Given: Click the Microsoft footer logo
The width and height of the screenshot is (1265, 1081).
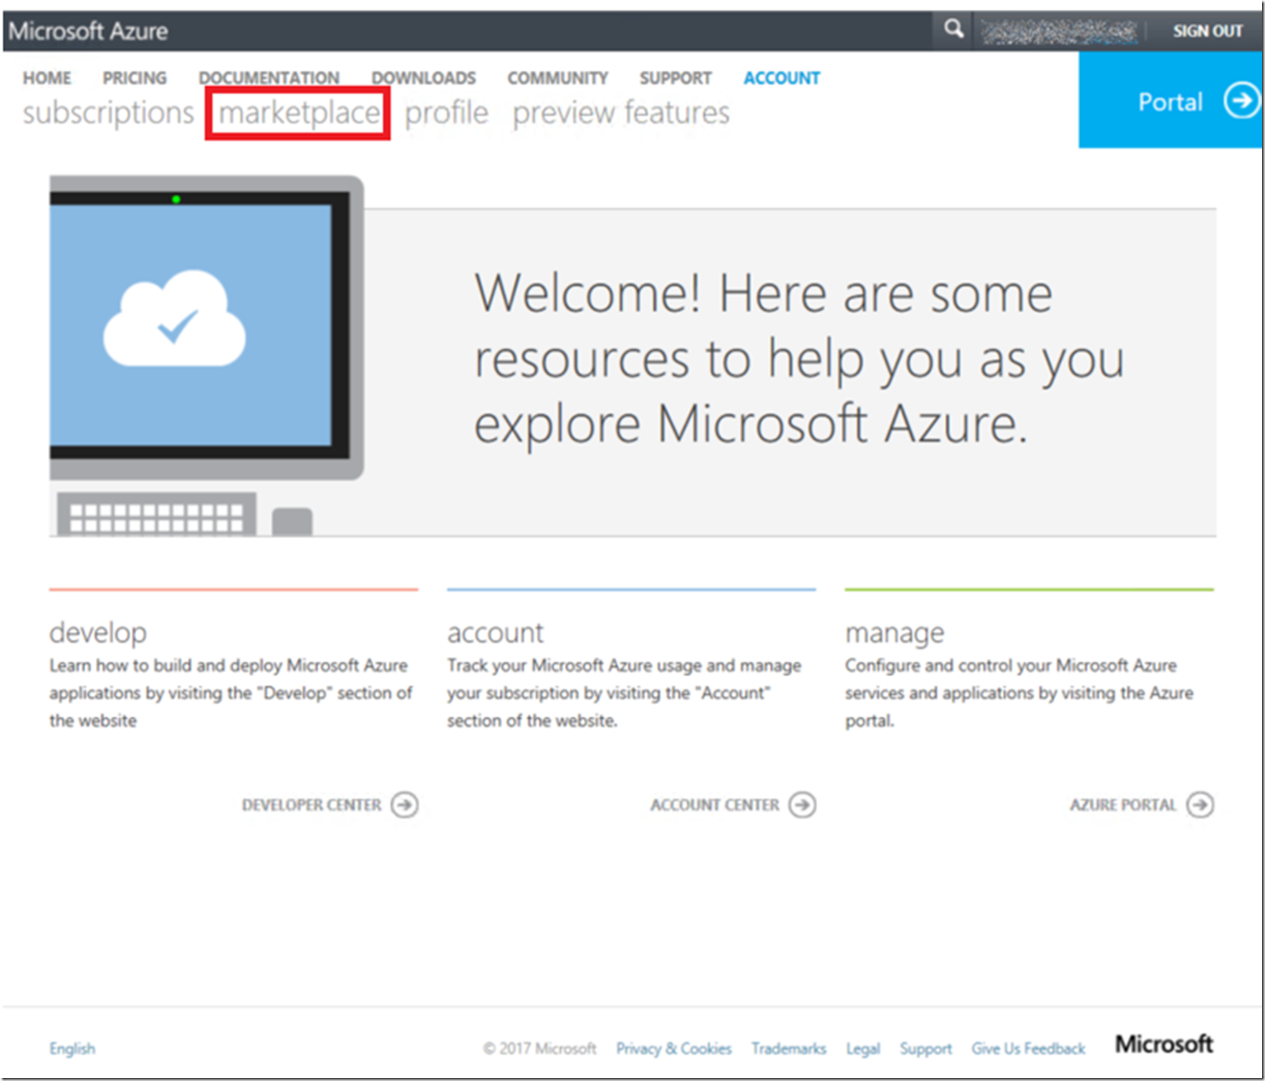Looking at the screenshot, I should (1164, 1044).
